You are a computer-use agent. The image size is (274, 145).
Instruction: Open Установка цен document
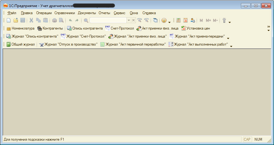tap(196, 28)
